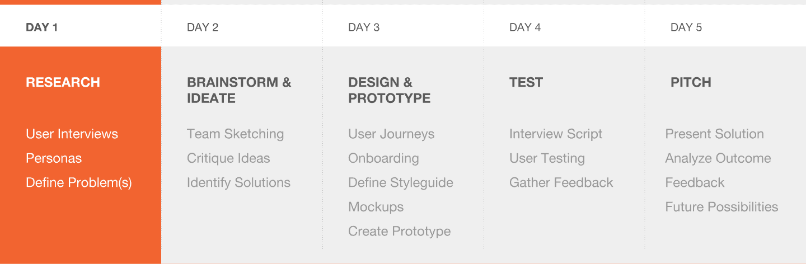Viewport: 806px width, 264px height.
Task: Select Critique Ideas entry
Action: click(228, 158)
